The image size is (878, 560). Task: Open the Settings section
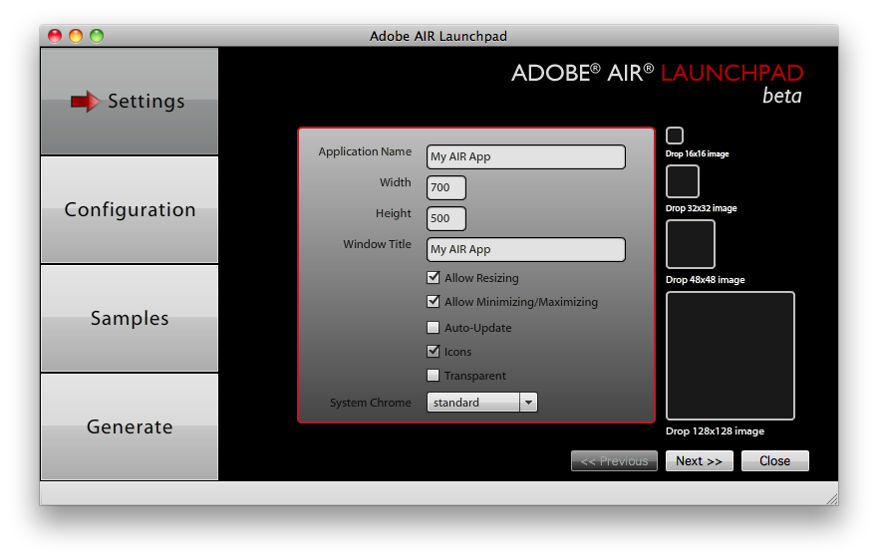click(x=130, y=102)
